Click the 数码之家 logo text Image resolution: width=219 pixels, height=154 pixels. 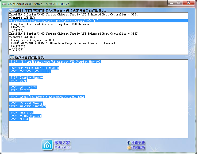tap(62, 143)
